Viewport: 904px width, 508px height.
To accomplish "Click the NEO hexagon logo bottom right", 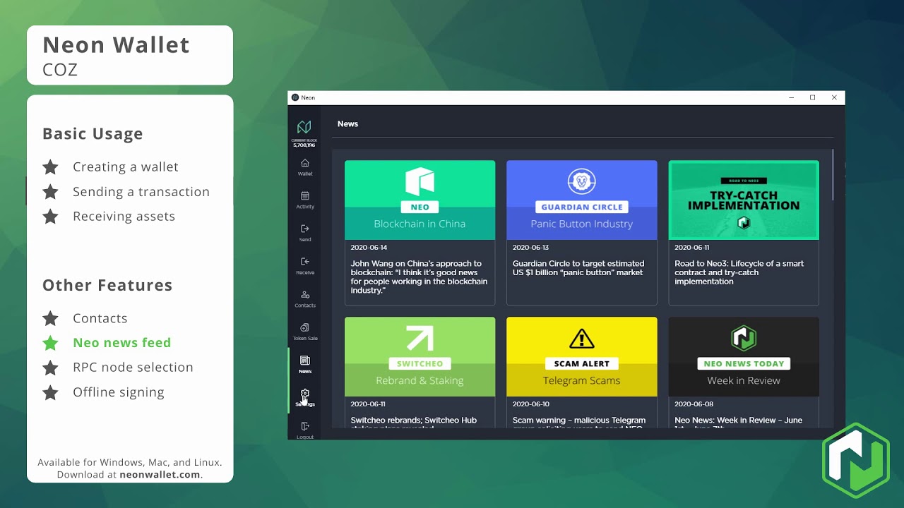I will [855, 460].
